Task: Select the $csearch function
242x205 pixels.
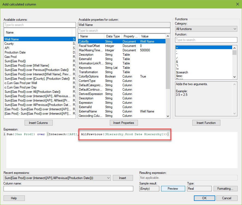Action: [204, 72]
